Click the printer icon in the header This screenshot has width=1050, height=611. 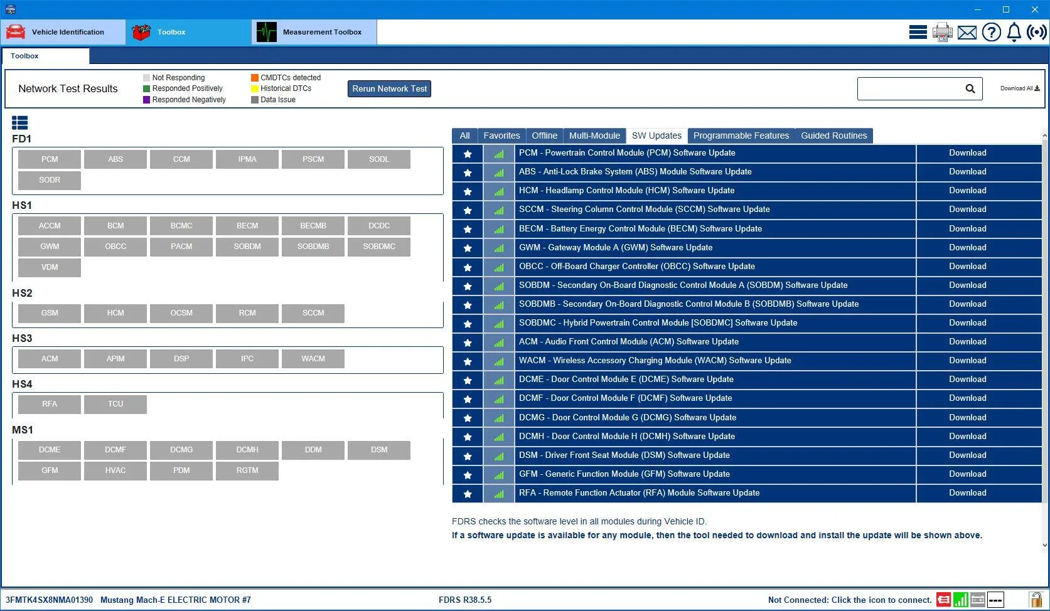pyautogui.click(x=942, y=32)
